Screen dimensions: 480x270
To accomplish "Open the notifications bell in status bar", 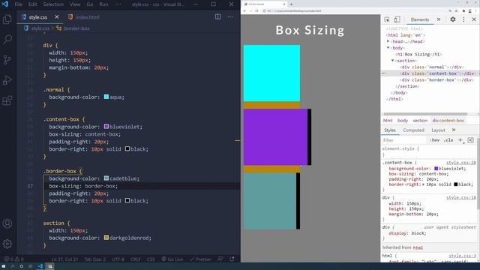I will tap(232, 259).
